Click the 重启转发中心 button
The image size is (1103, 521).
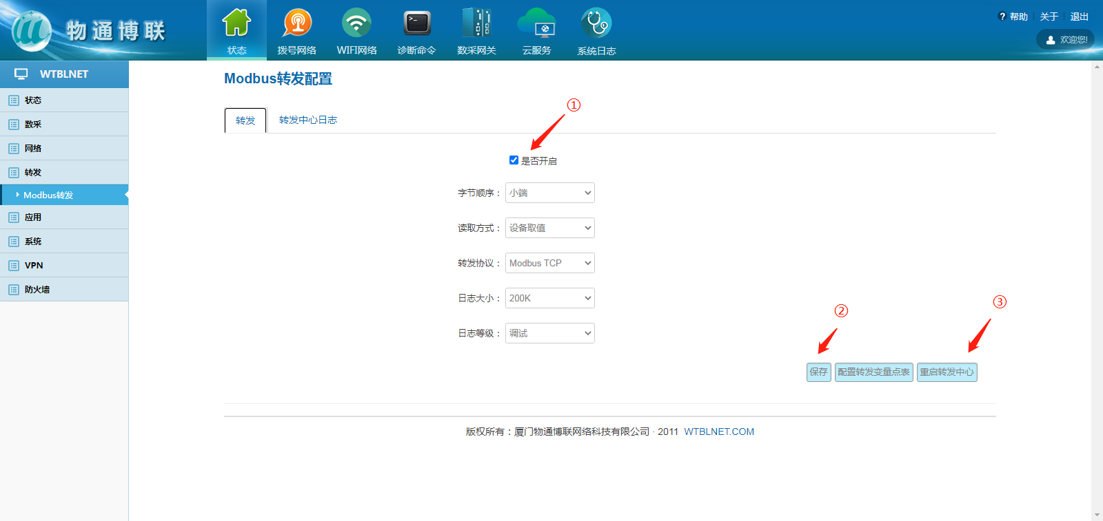click(947, 372)
